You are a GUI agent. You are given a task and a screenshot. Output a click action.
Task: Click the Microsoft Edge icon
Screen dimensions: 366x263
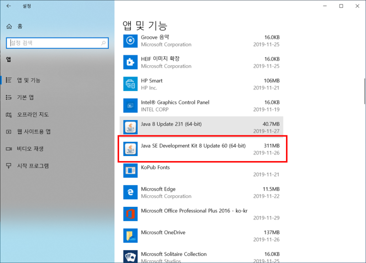pos(130,192)
